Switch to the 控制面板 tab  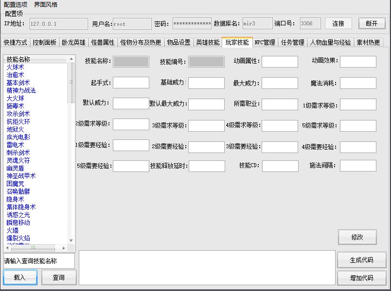44,42
